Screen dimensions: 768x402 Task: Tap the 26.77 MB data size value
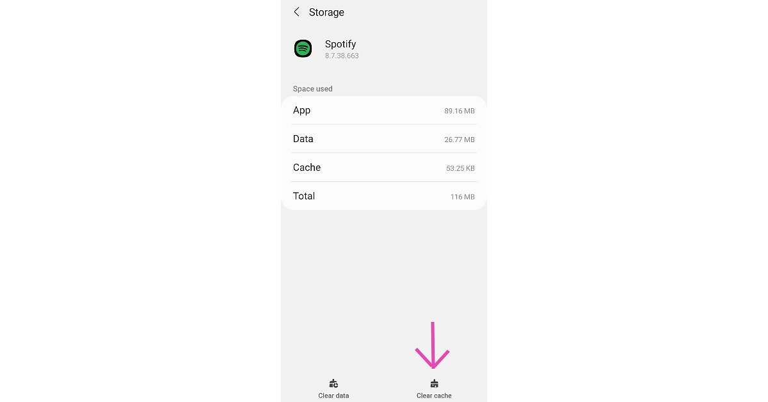coord(460,140)
